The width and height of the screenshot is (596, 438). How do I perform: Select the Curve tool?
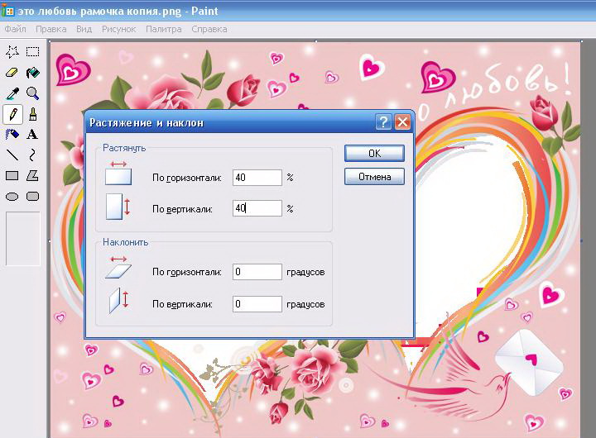click(33, 155)
